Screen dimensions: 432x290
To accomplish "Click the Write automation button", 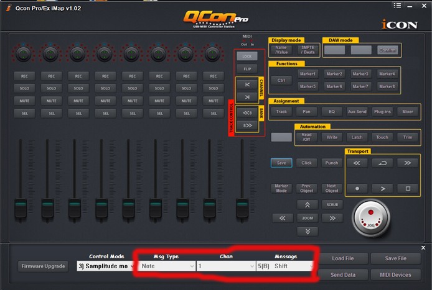I will point(332,137).
